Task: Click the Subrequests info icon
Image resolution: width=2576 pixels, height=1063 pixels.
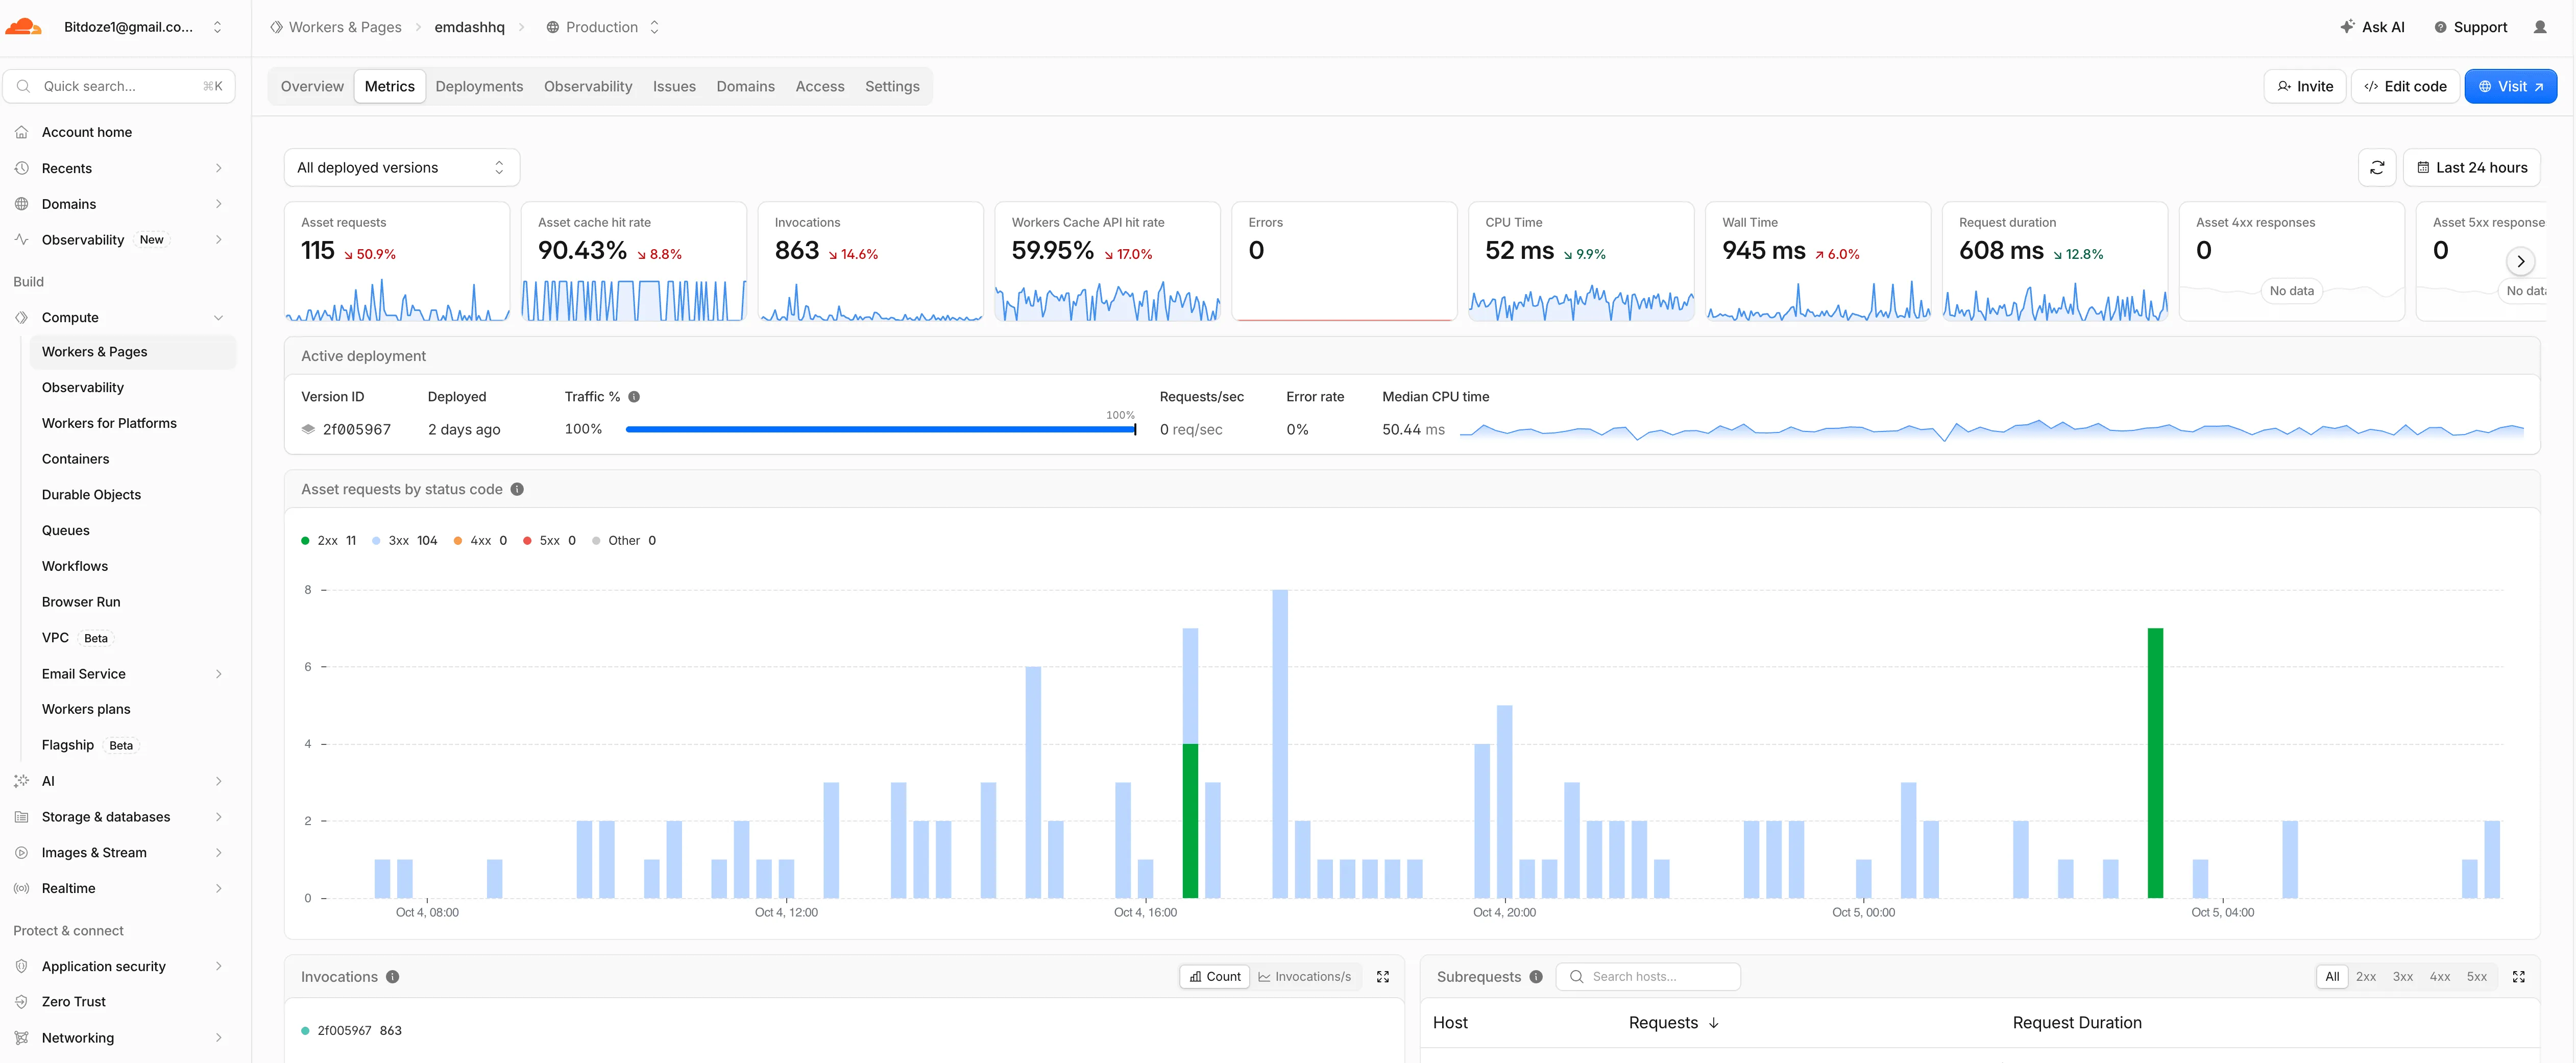Action: (1536, 977)
